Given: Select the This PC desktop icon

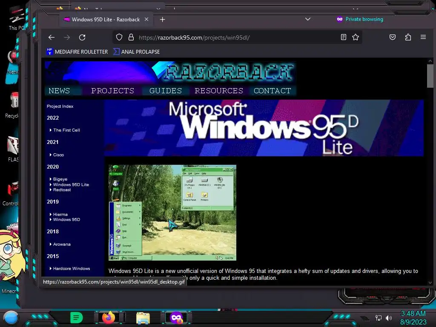Looking at the screenshot, I should pyautogui.click(x=16, y=18).
